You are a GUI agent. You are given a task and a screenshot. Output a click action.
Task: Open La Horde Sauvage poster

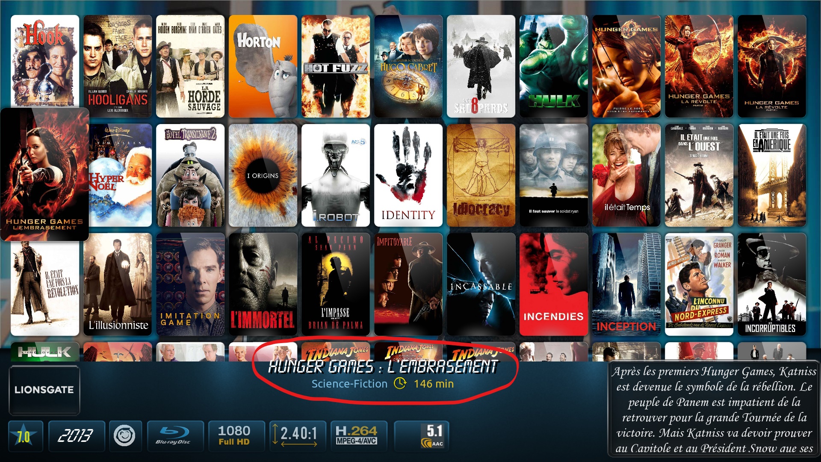click(x=190, y=66)
